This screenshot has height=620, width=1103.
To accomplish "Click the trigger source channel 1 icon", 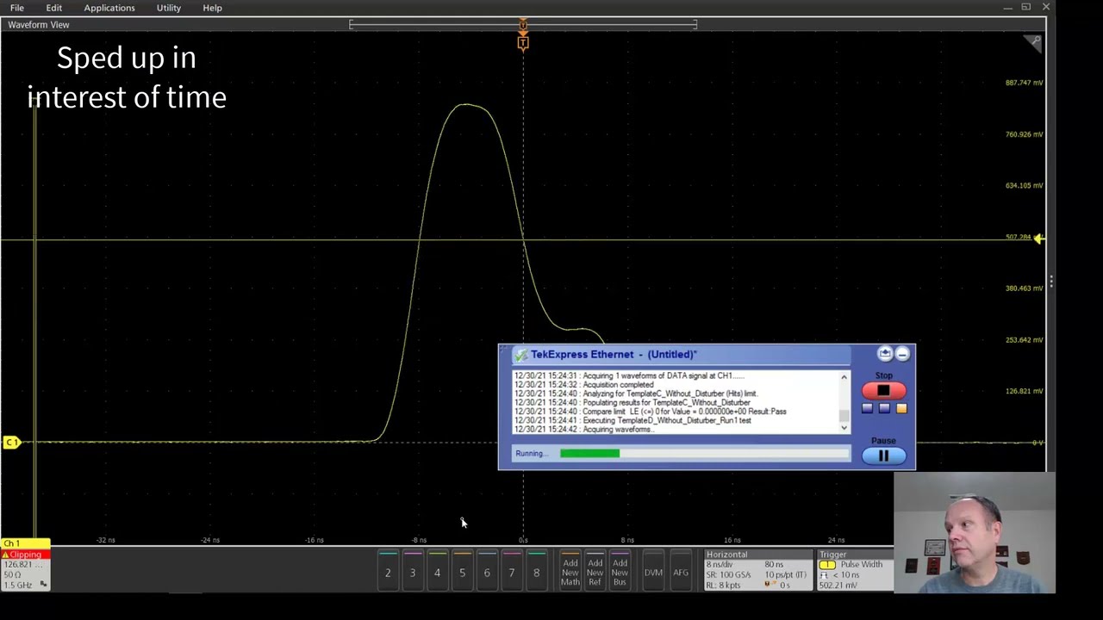I will click(x=827, y=566).
